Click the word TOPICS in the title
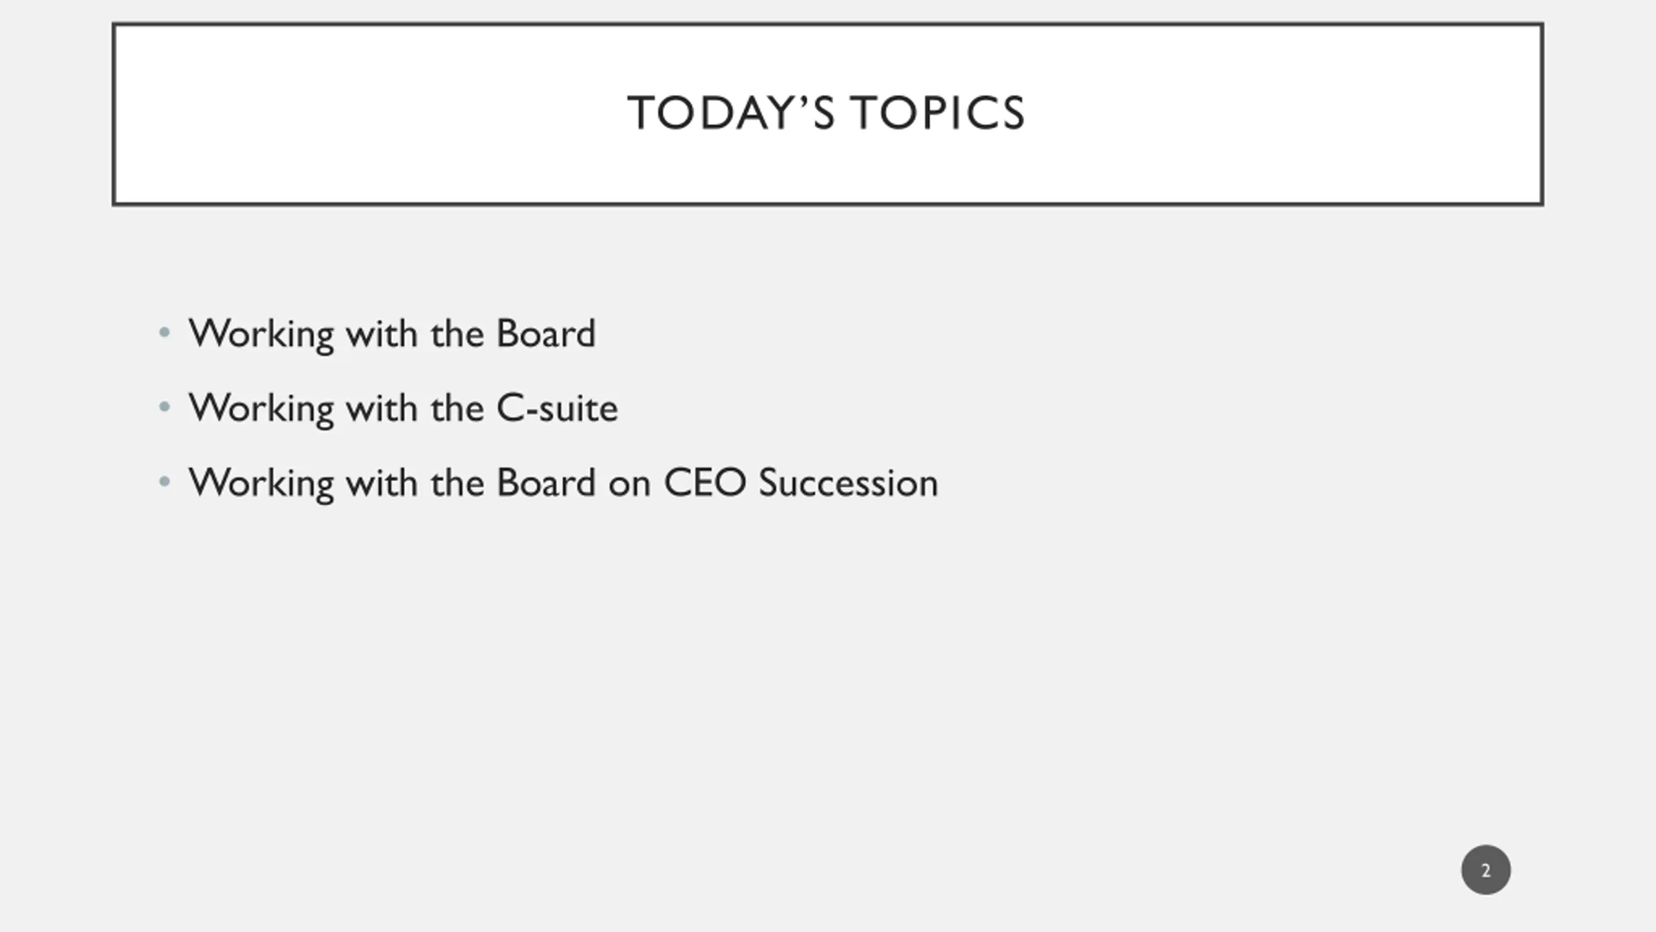This screenshot has height=932, width=1656. (937, 113)
